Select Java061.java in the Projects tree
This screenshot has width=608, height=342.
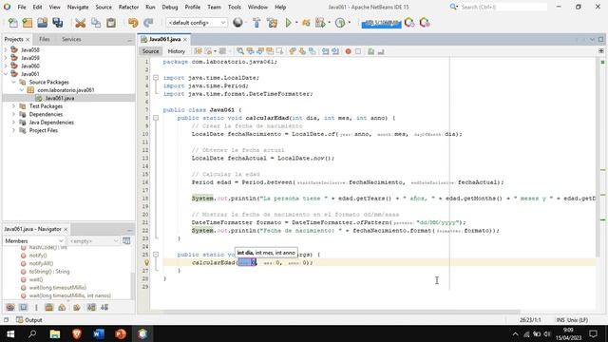[59, 98]
